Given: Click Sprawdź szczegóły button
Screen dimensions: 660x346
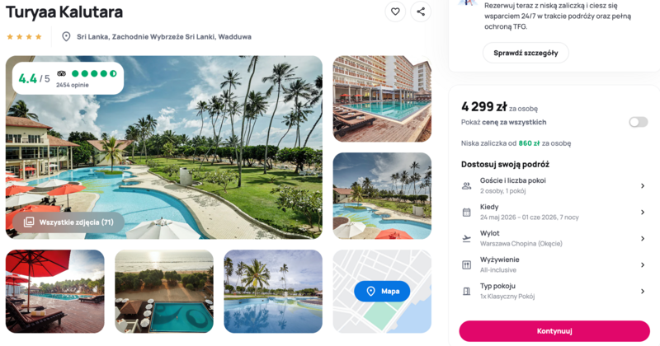Looking at the screenshot, I should 526,53.
